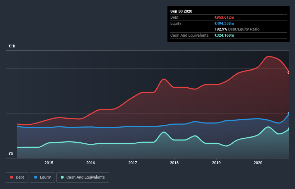Click the Debt endpoint marker on red line
This screenshot has height=189, width=295.
pyautogui.click(x=289, y=73)
